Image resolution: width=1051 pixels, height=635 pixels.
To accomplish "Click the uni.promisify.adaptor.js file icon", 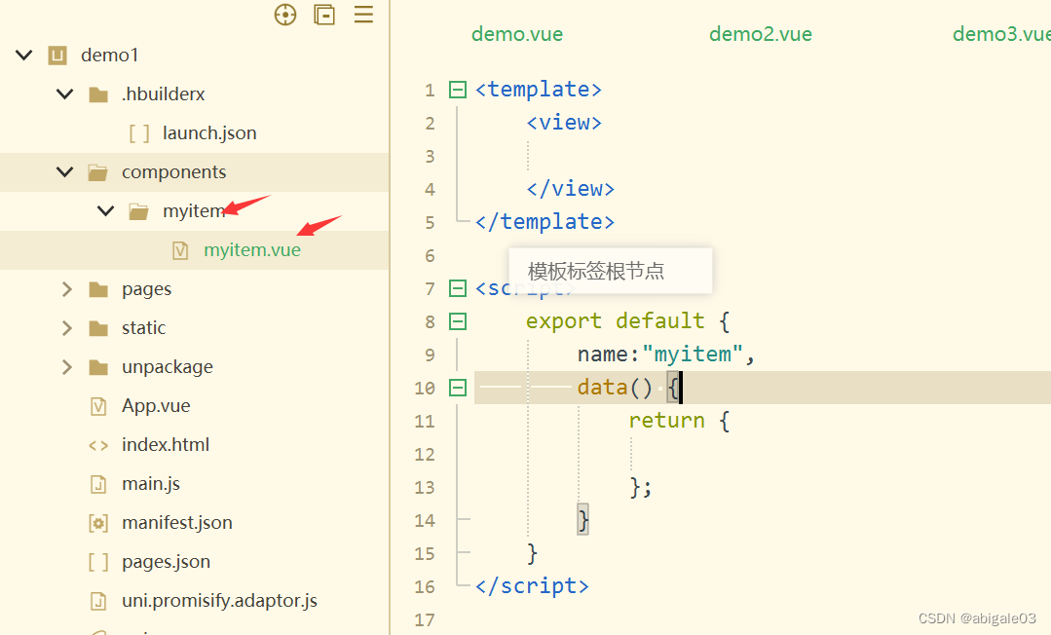I will click(x=98, y=601).
